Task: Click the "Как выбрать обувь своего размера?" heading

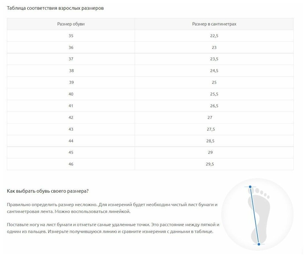Action: (x=48, y=191)
